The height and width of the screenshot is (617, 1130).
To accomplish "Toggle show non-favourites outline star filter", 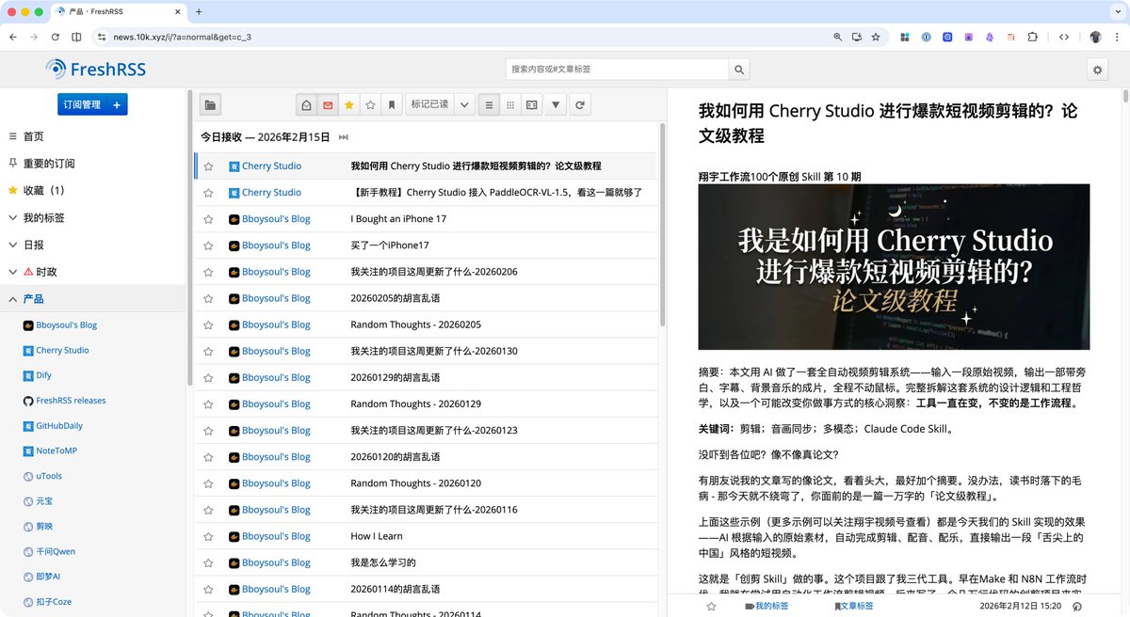I will (371, 105).
